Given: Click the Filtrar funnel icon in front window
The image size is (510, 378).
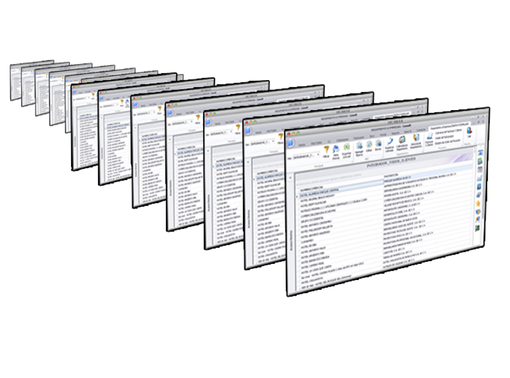Looking at the screenshot, I should pyautogui.click(x=326, y=150).
